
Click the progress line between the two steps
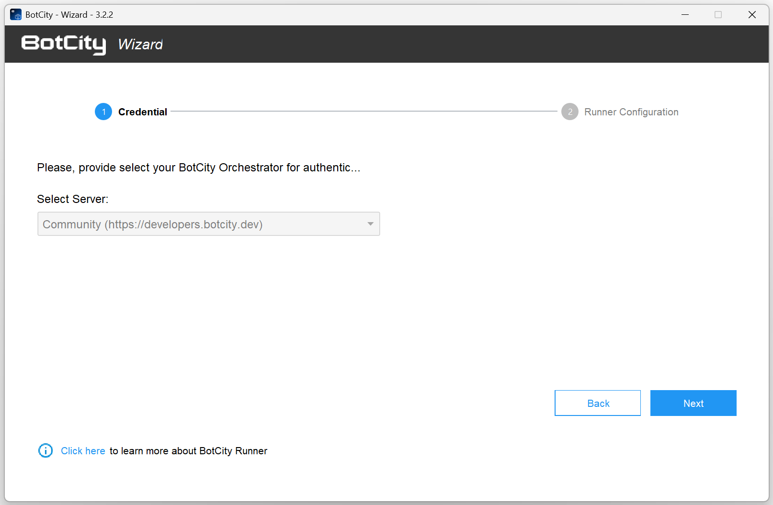tap(364, 111)
